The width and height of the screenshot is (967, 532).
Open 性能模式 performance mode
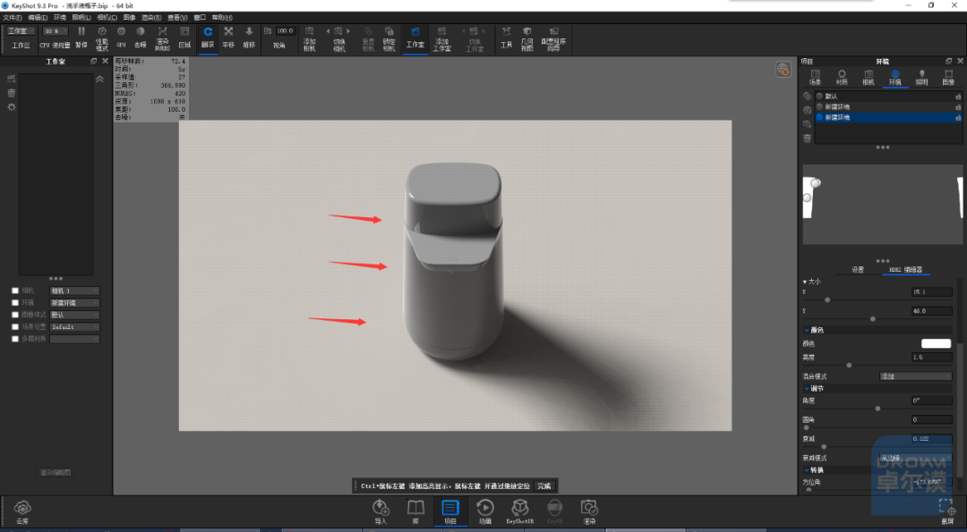(102, 38)
